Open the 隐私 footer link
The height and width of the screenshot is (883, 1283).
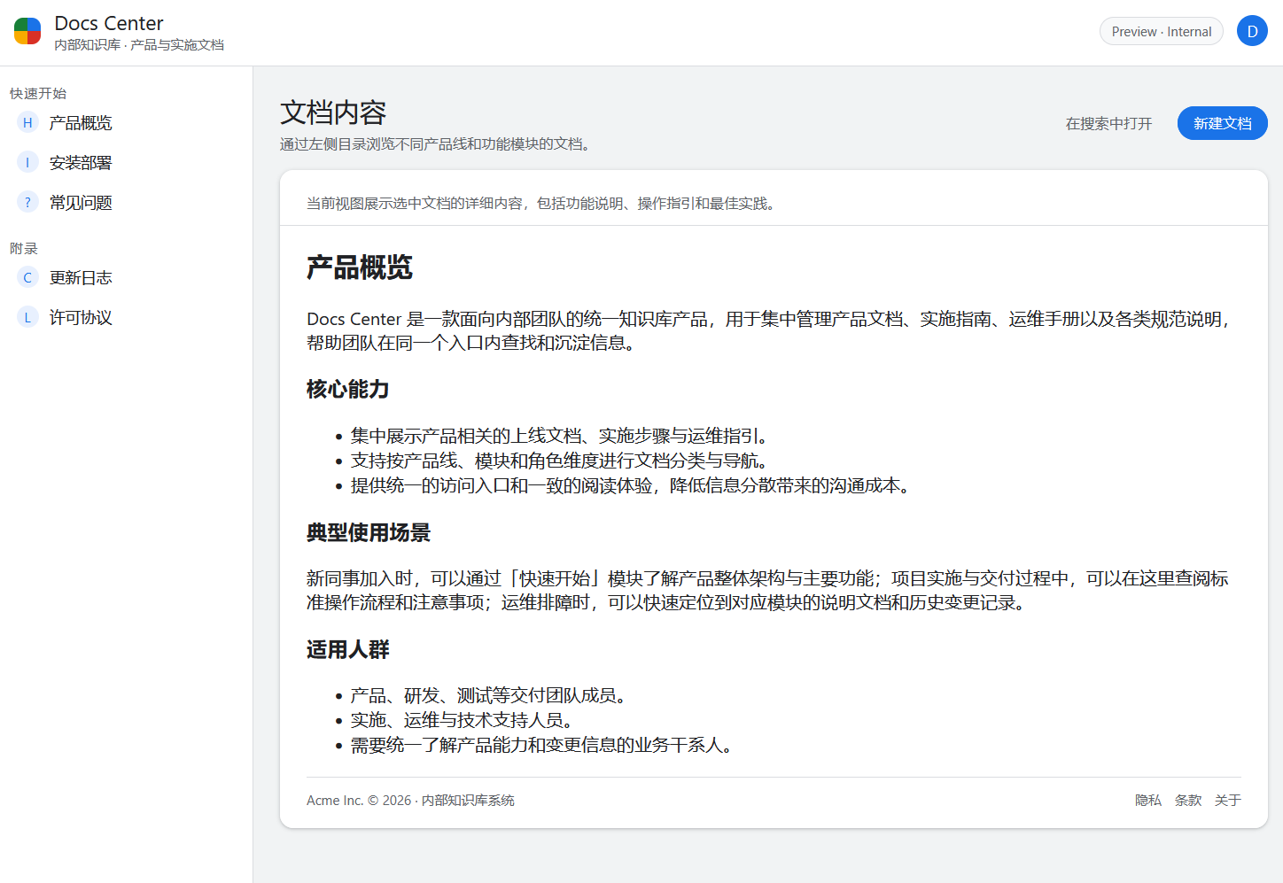tap(1147, 800)
